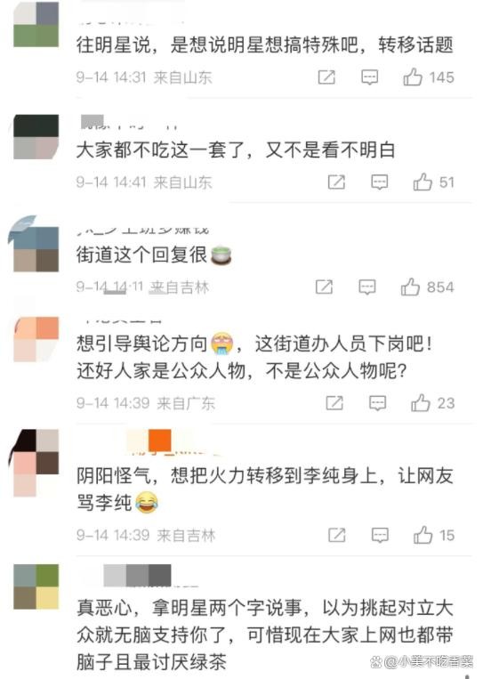Like the Jilin comment with 854 likes

click(410, 287)
